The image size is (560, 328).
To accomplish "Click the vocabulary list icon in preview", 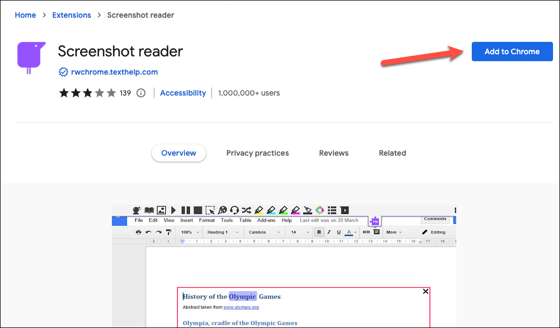I will pyautogui.click(x=332, y=210).
